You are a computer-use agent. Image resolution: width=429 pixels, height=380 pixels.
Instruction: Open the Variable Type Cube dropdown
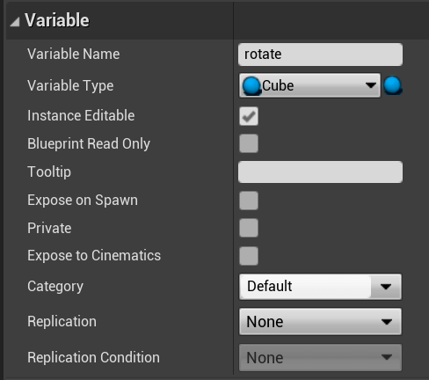[x=309, y=85]
